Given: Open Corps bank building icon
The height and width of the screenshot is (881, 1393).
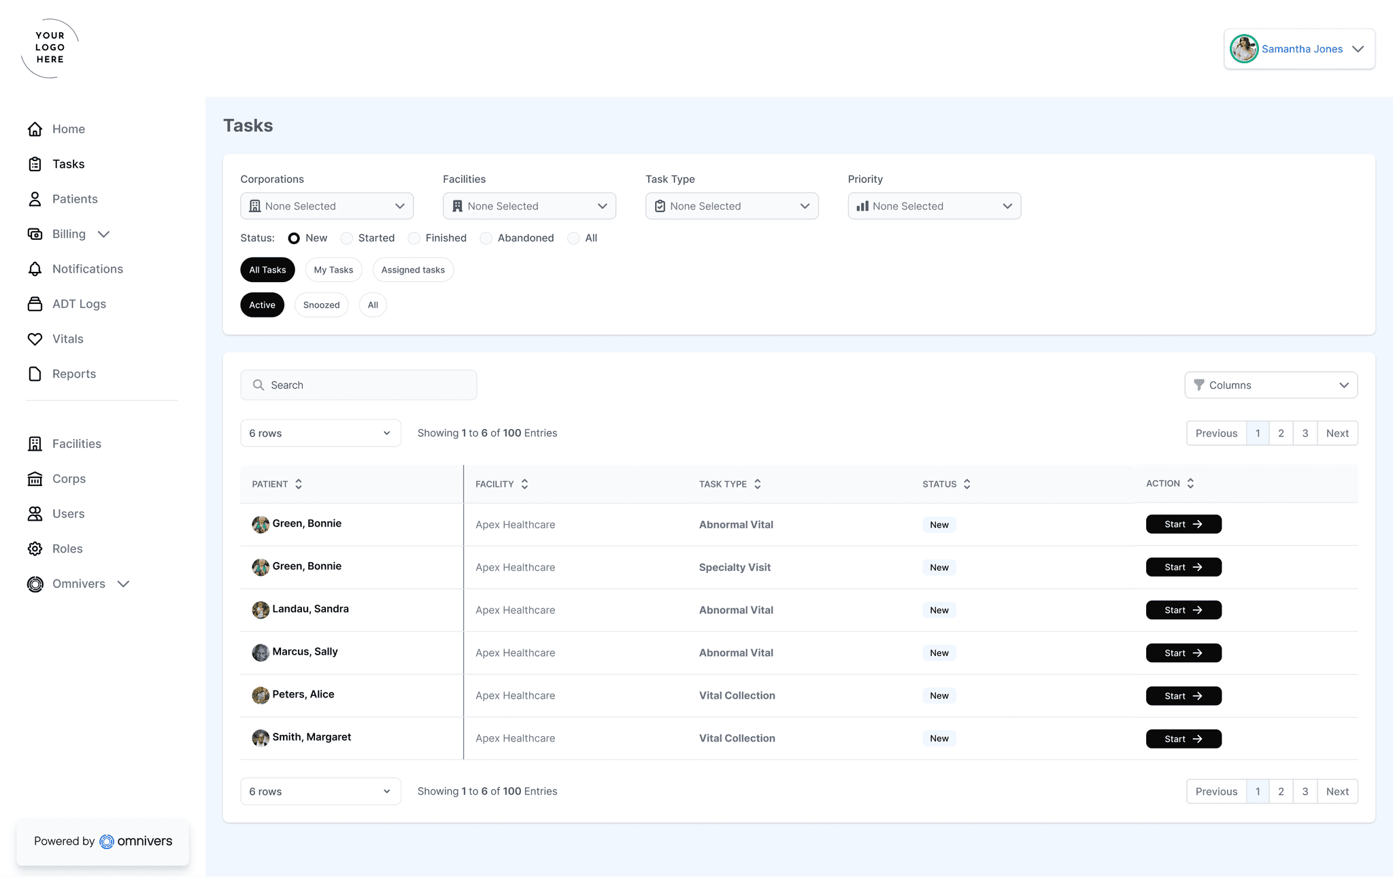Looking at the screenshot, I should (x=35, y=479).
